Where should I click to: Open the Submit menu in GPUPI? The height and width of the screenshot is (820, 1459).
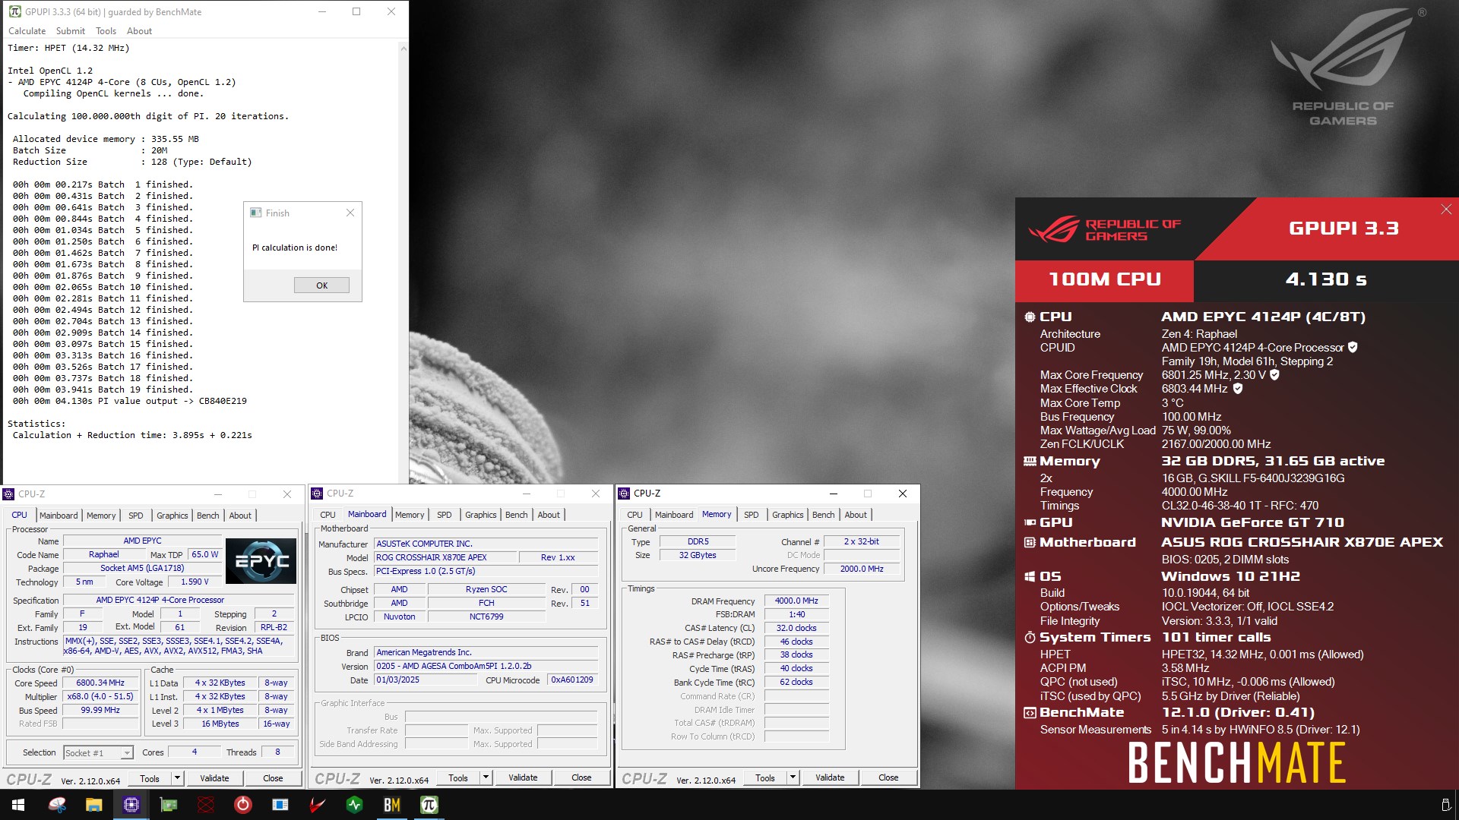[x=71, y=31]
